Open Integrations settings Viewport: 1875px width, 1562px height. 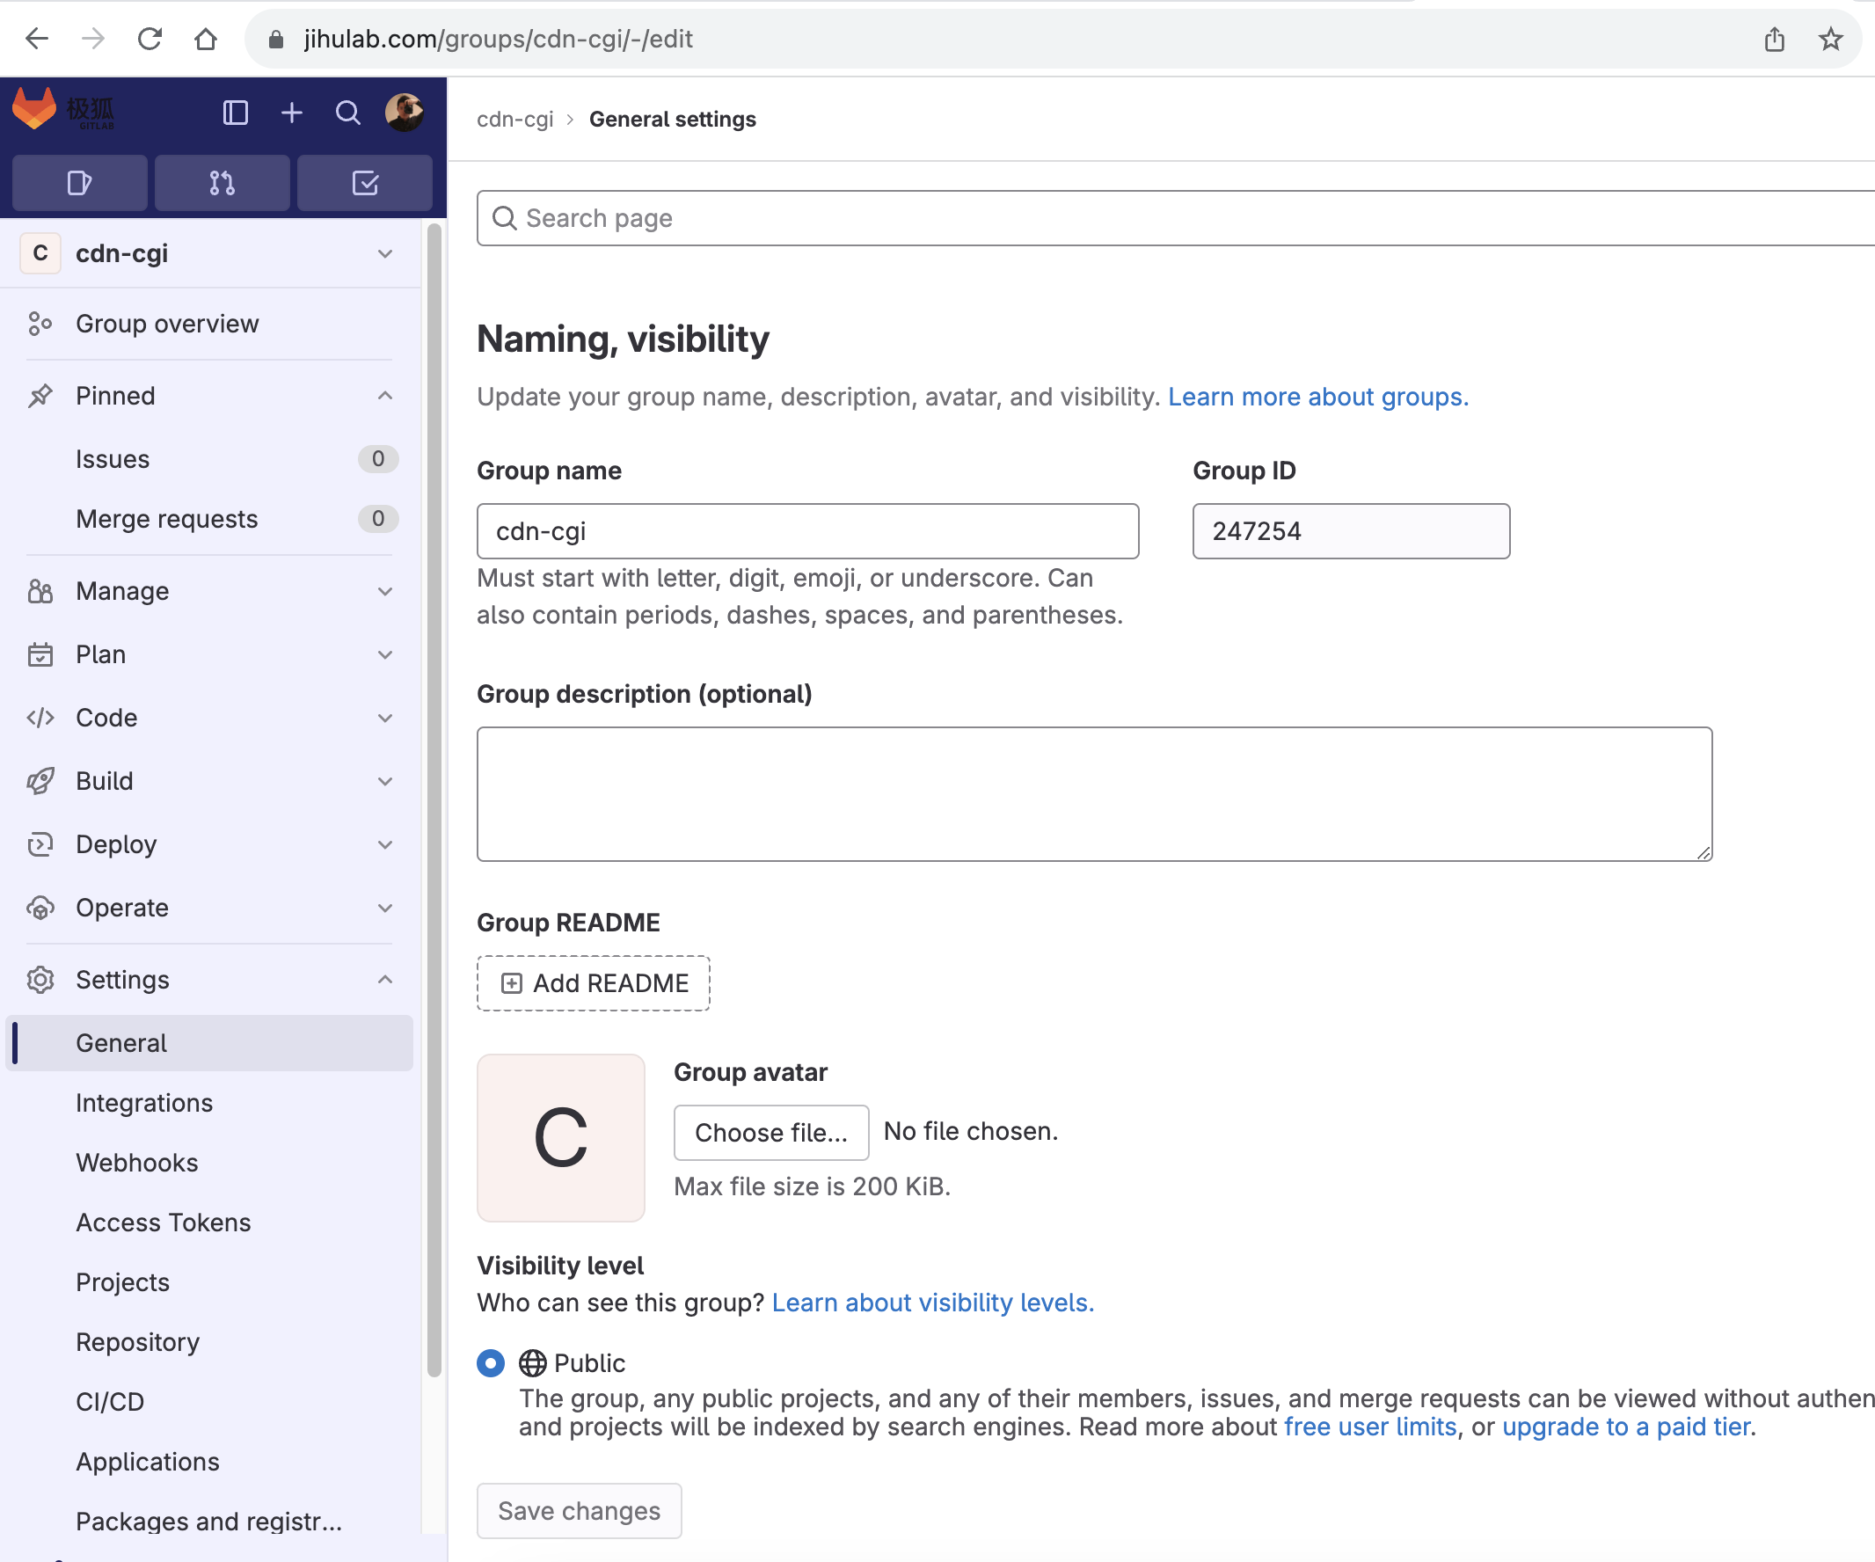click(x=209, y=1103)
